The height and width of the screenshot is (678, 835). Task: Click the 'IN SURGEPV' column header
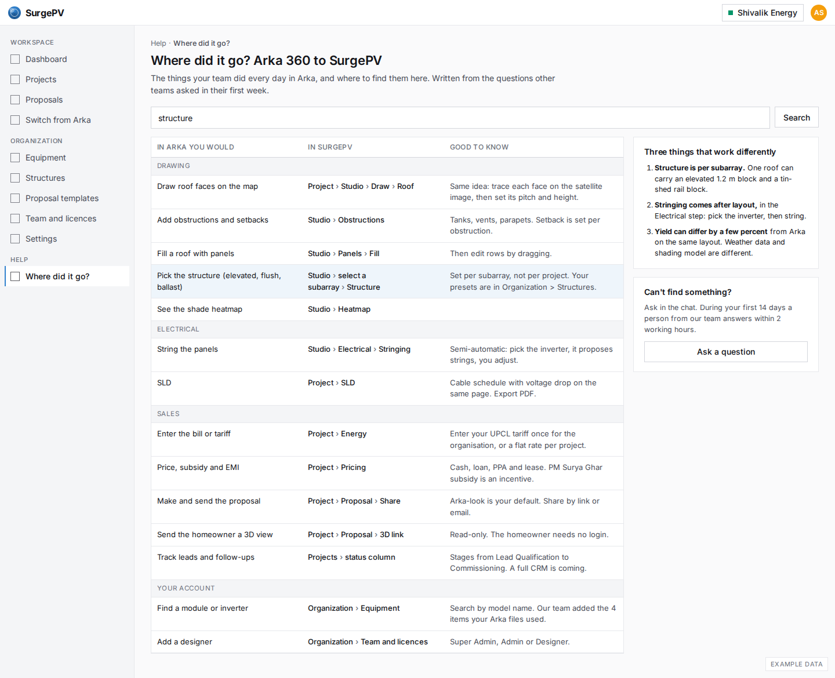click(330, 147)
